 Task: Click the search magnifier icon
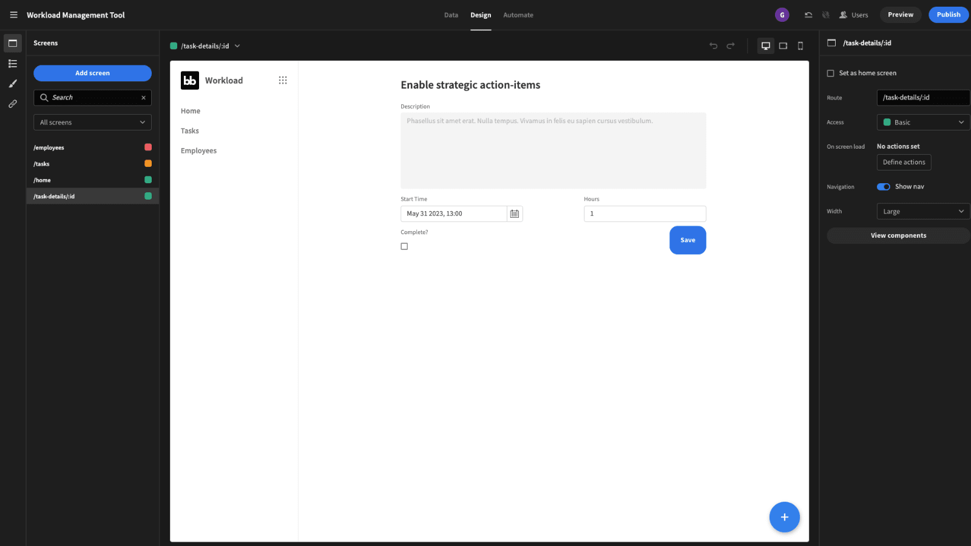click(x=44, y=98)
